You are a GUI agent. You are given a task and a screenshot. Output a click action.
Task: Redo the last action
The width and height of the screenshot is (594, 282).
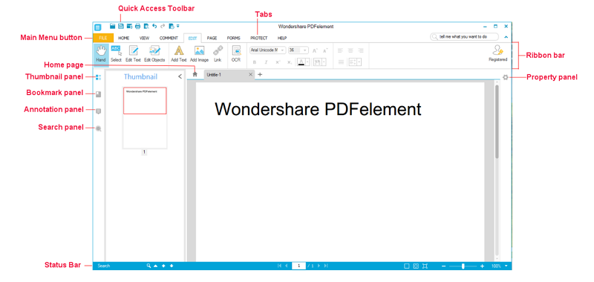tap(163, 27)
